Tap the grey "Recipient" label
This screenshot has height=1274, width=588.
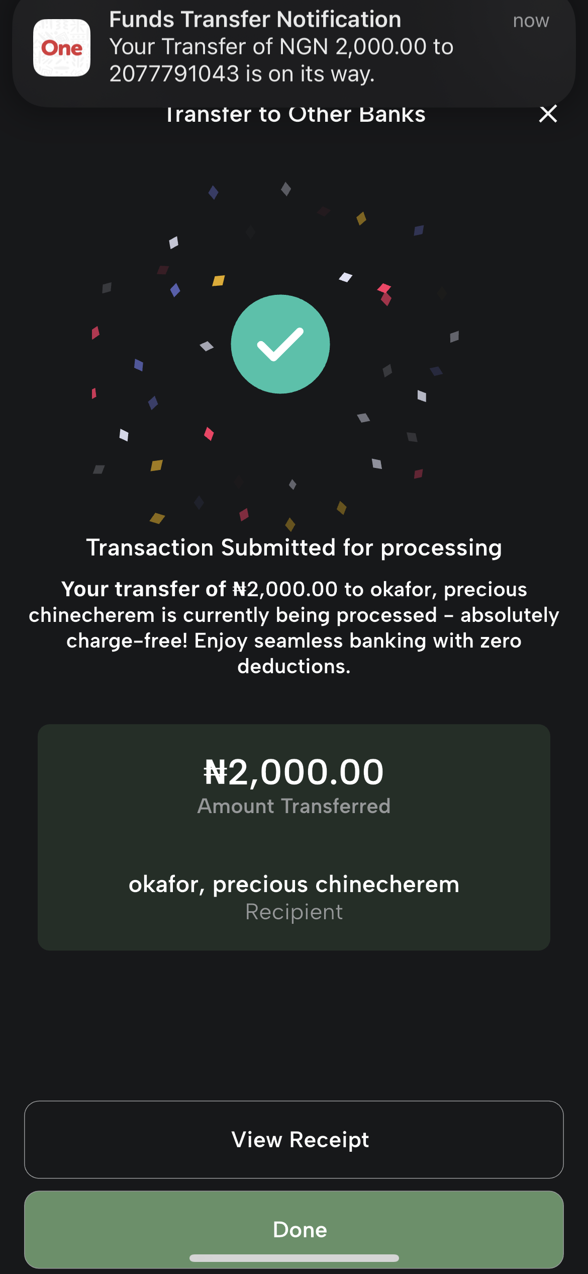(294, 912)
